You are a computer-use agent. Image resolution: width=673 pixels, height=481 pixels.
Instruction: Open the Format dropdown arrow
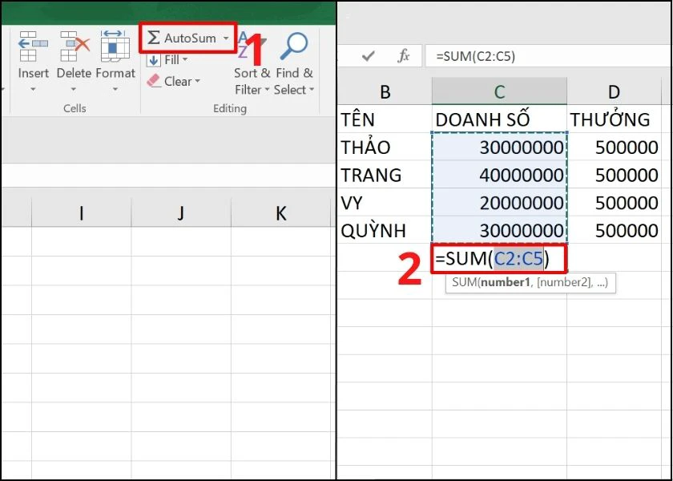pos(115,89)
